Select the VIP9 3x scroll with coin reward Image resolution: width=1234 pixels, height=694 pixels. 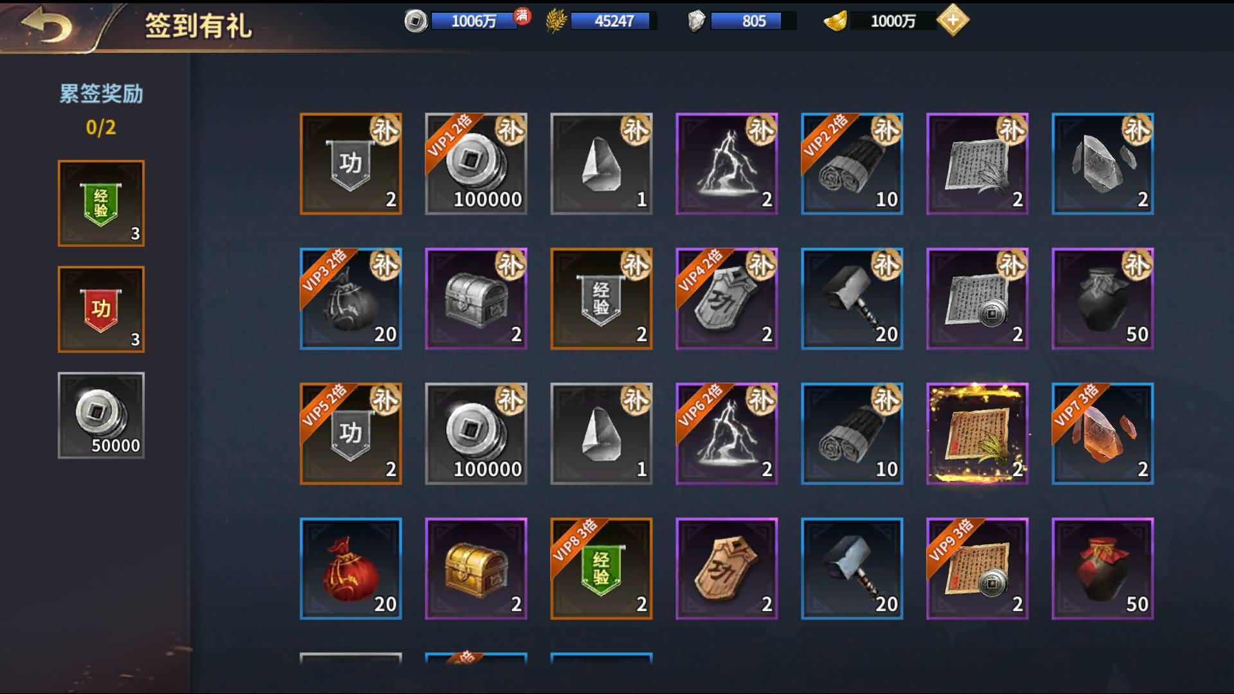[x=977, y=569]
